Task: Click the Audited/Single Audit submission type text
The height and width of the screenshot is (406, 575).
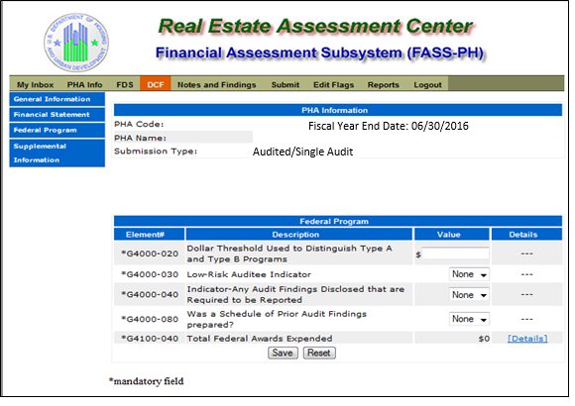Action: pos(303,152)
